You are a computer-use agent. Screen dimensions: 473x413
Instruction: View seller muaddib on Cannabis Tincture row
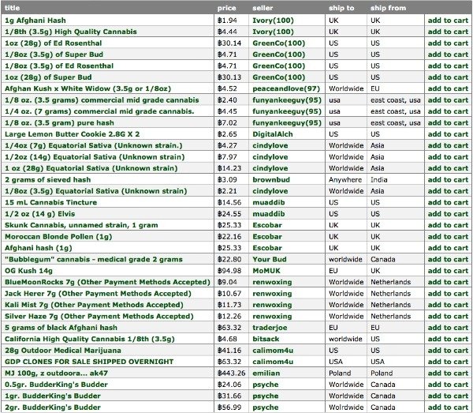[x=269, y=202]
